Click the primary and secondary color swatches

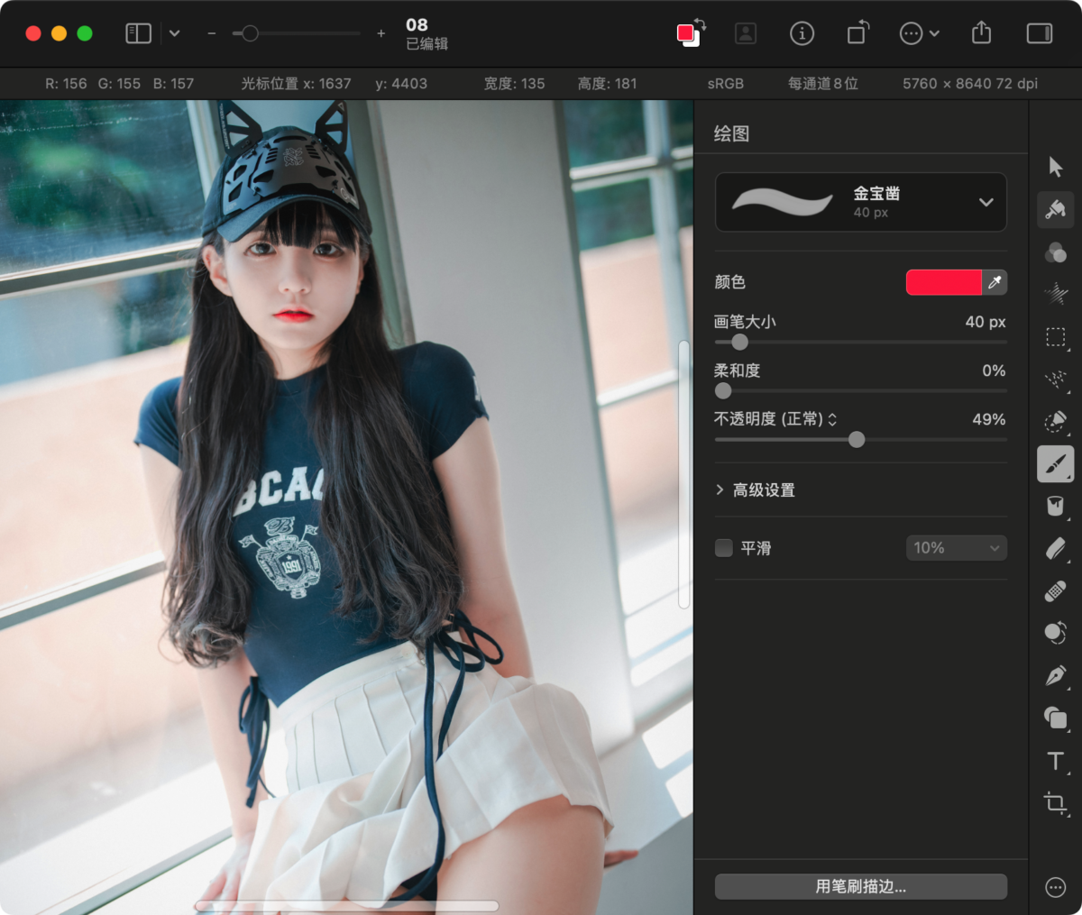[x=691, y=33]
